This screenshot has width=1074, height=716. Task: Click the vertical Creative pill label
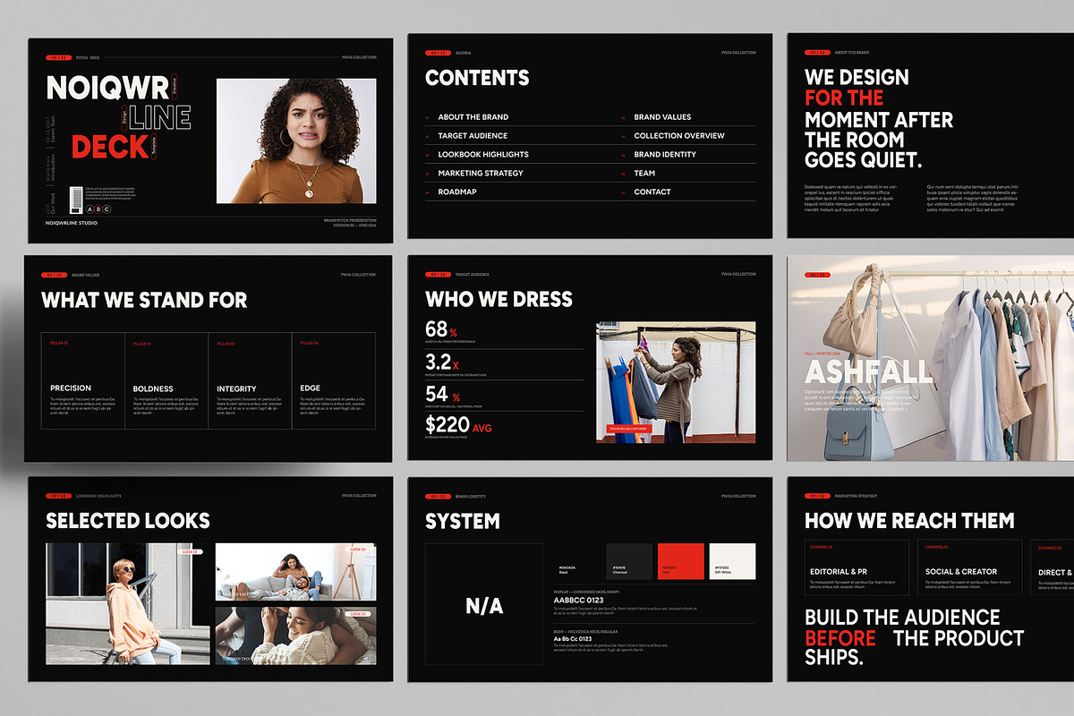tap(175, 88)
